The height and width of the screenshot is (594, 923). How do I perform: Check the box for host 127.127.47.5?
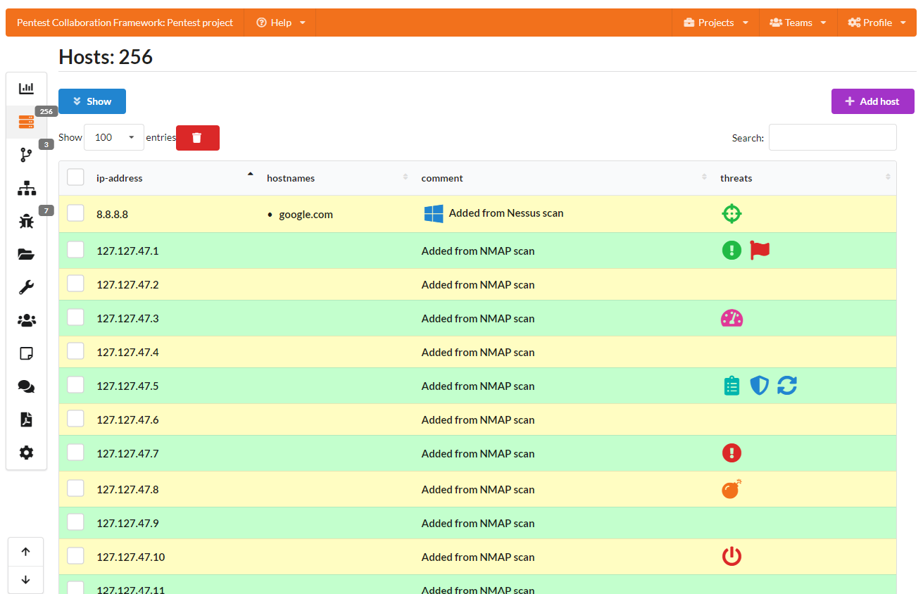[x=75, y=385]
